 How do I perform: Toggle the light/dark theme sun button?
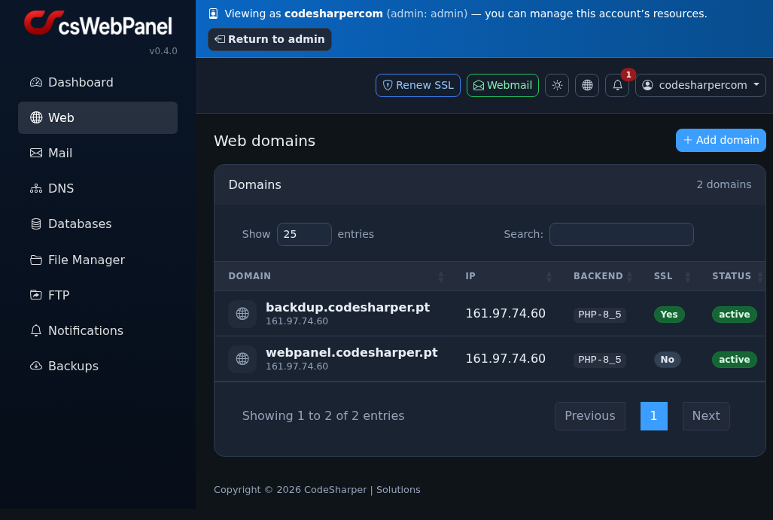point(557,85)
